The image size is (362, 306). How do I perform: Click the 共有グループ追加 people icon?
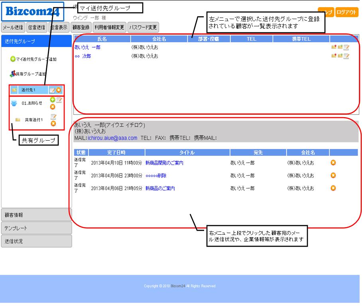[x=12, y=74]
